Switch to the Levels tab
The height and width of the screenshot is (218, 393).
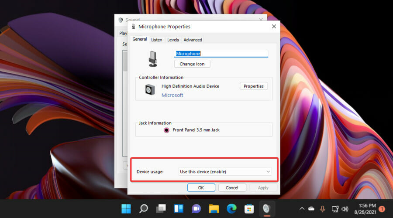[x=173, y=40]
